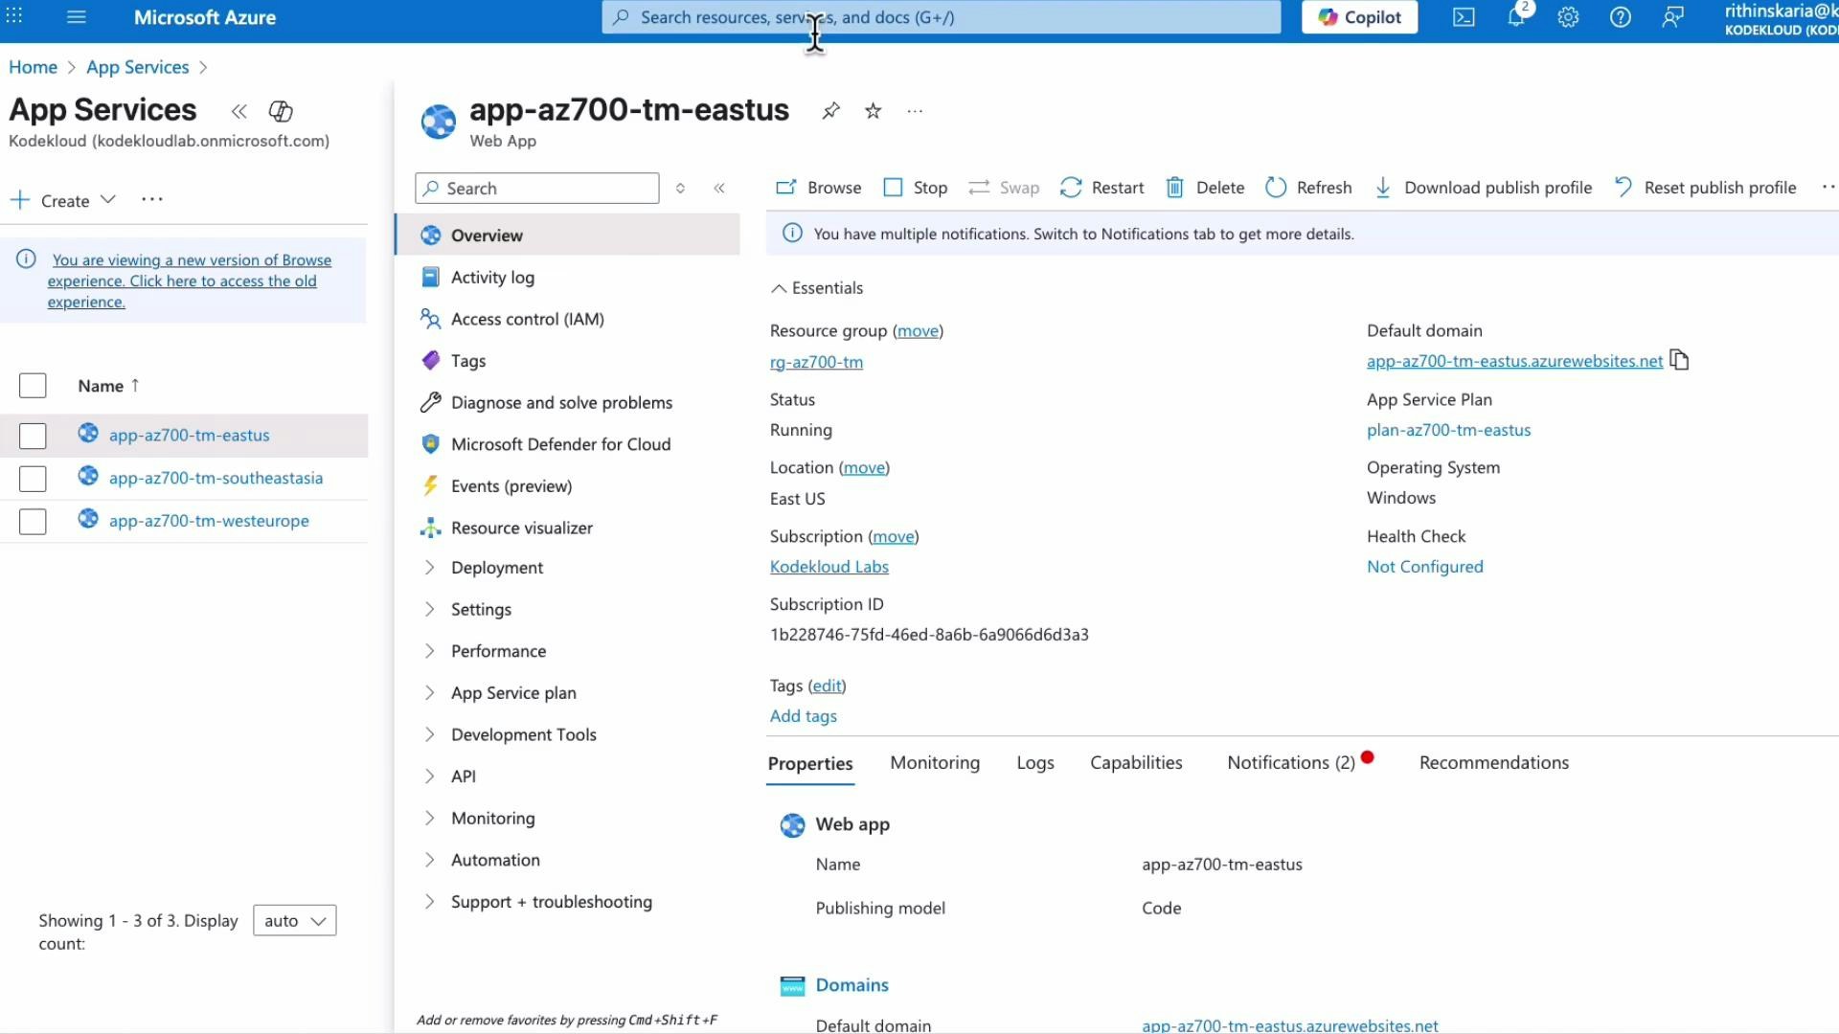Refresh the web app overview
The image size is (1839, 1034).
coord(1308,188)
